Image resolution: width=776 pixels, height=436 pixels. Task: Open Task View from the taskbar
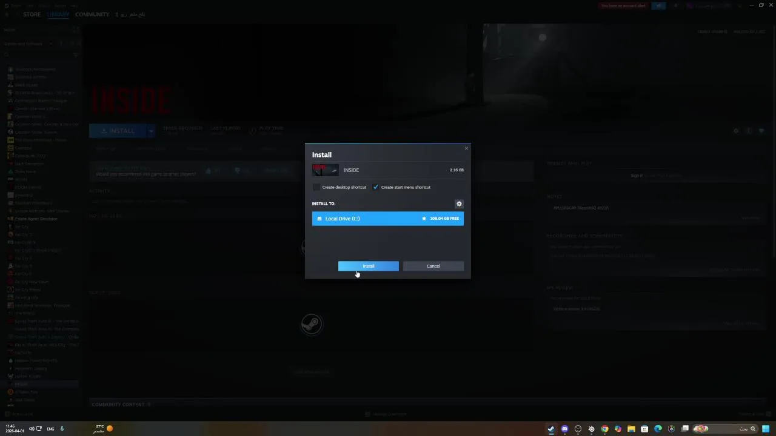pos(684,429)
